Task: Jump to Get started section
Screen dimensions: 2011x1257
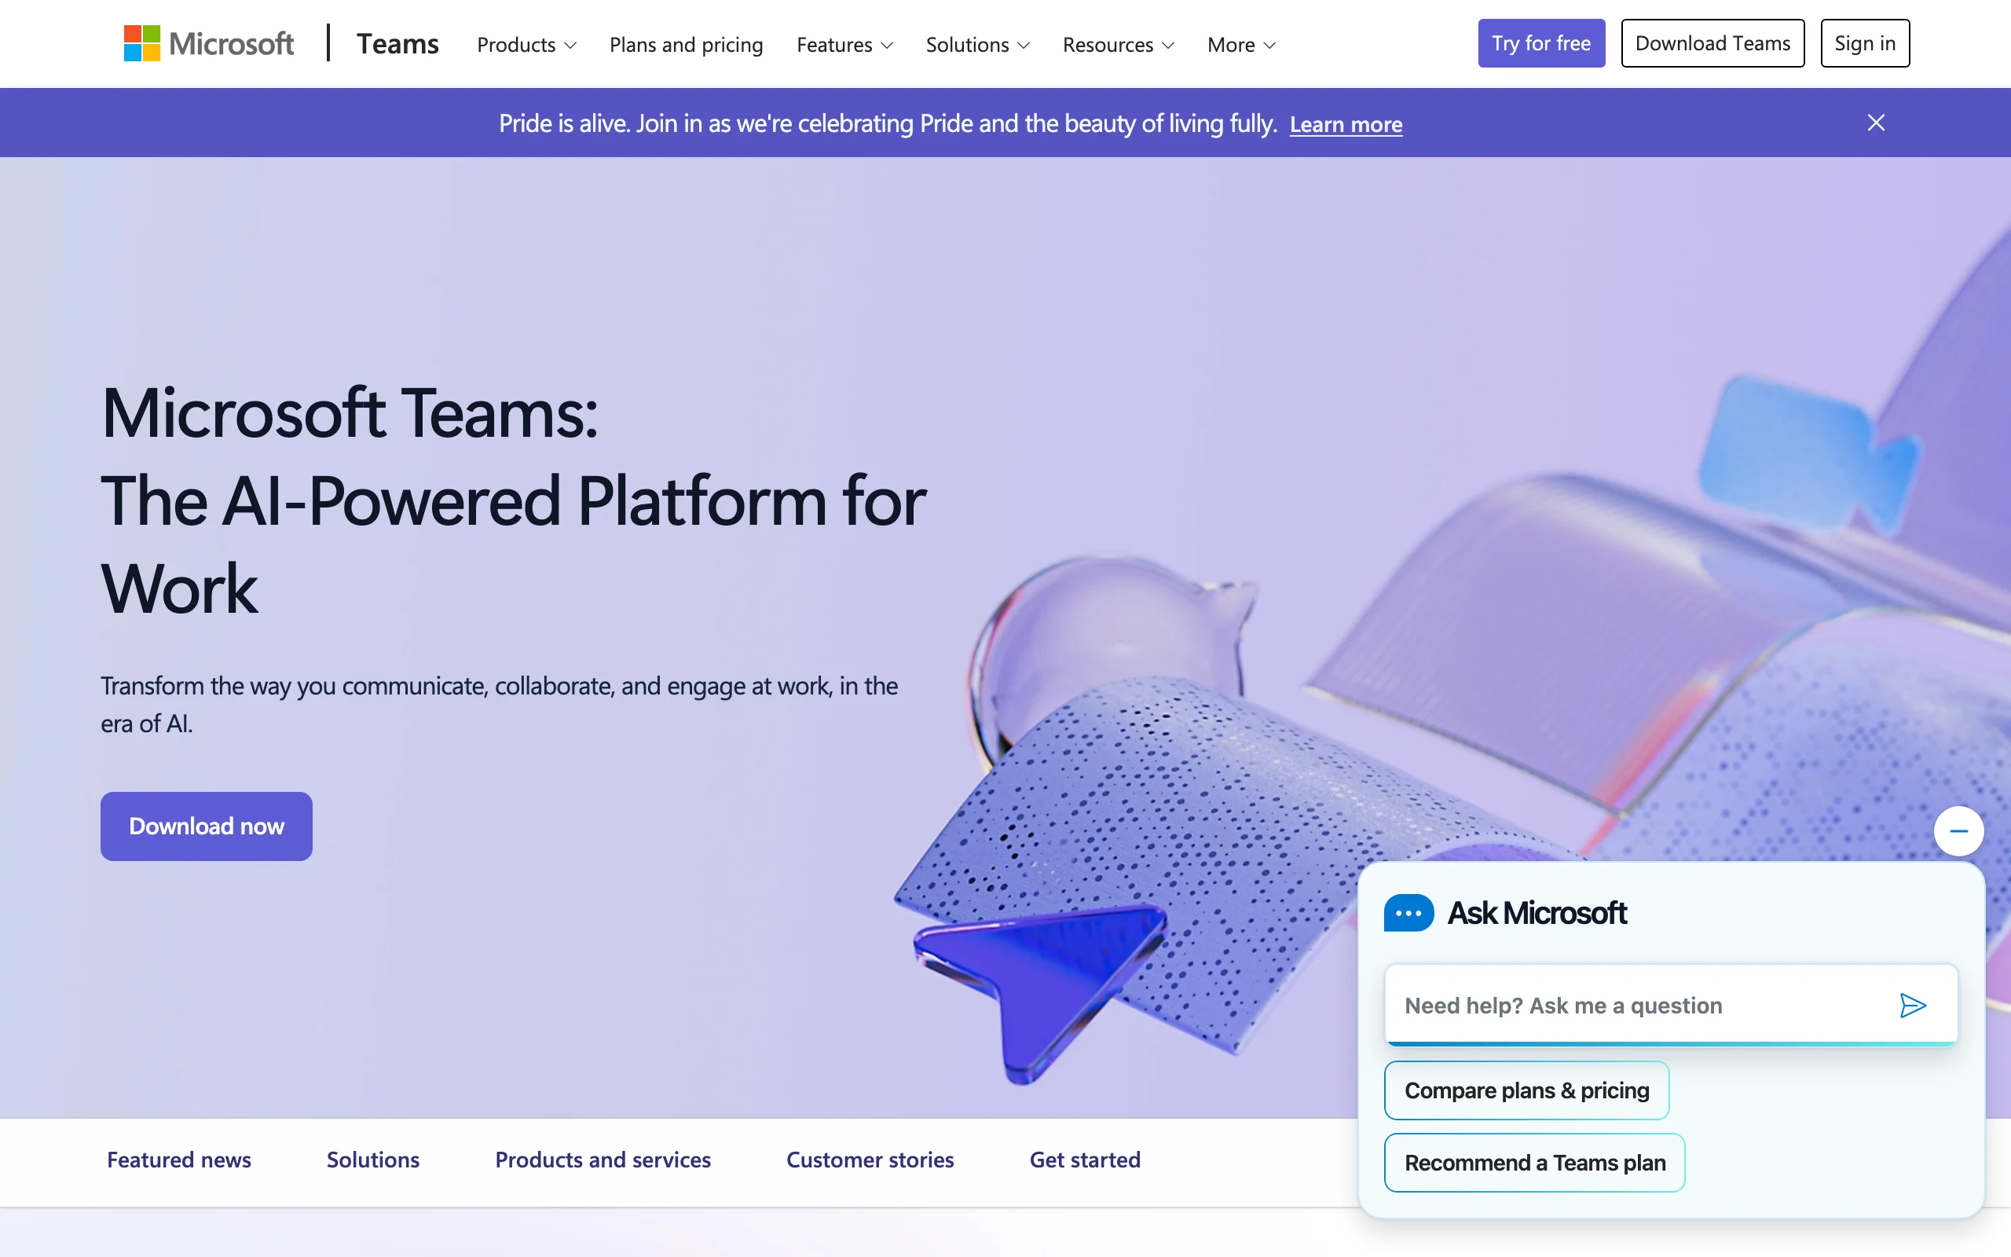Action: pyautogui.click(x=1084, y=1160)
